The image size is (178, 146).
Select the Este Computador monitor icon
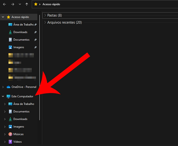pyautogui.click(x=8, y=96)
